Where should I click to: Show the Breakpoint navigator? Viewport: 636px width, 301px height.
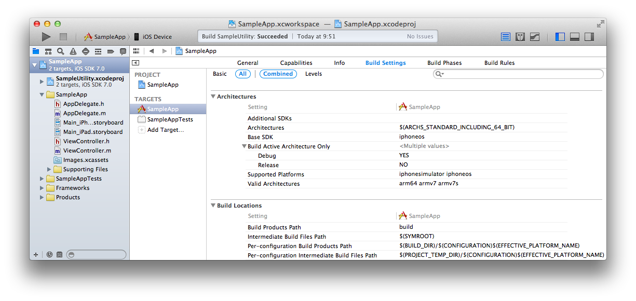[x=111, y=51]
